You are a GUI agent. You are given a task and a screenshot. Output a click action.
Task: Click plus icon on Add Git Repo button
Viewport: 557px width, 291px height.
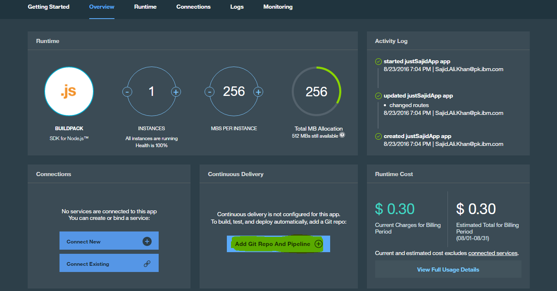[x=318, y=244]
